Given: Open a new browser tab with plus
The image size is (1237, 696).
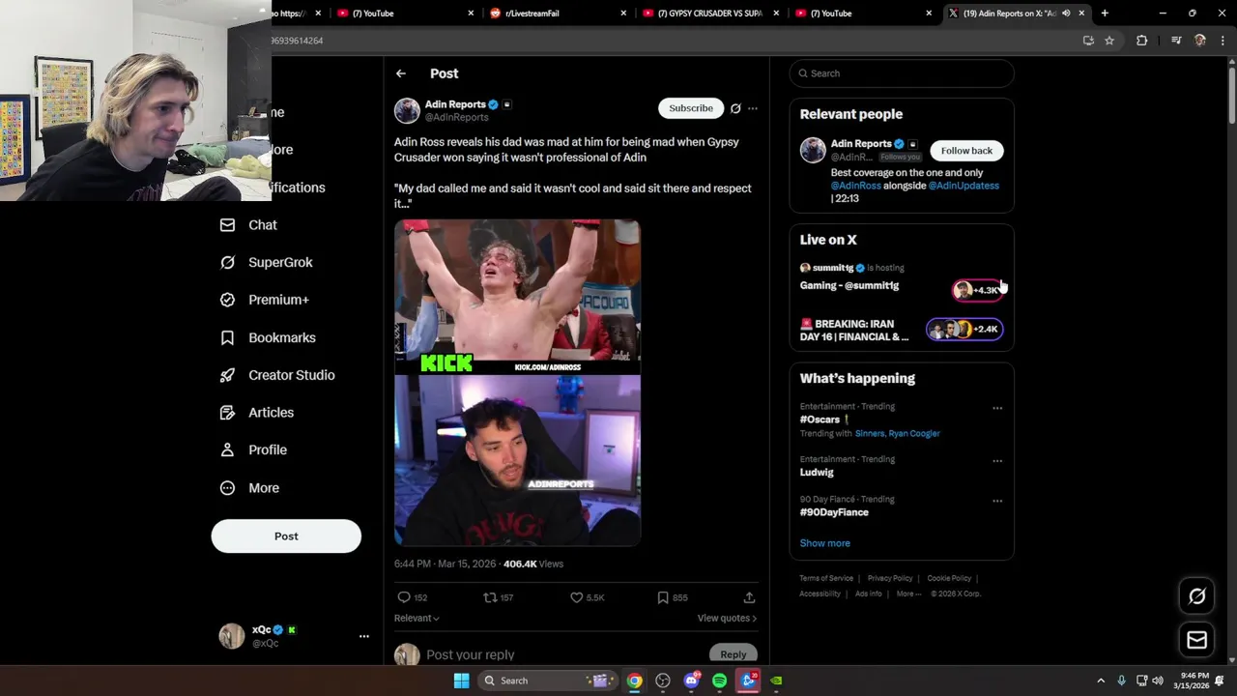Looking at the screenshot, I should point(1105,14).
